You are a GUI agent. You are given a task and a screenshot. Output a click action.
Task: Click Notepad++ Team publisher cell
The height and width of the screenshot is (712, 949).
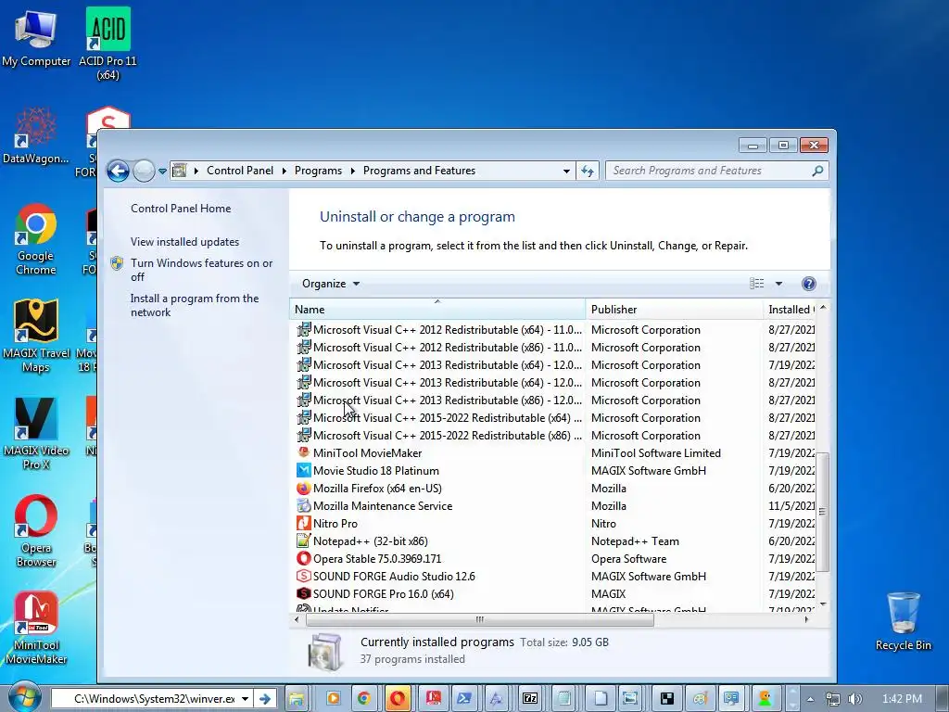635,540
